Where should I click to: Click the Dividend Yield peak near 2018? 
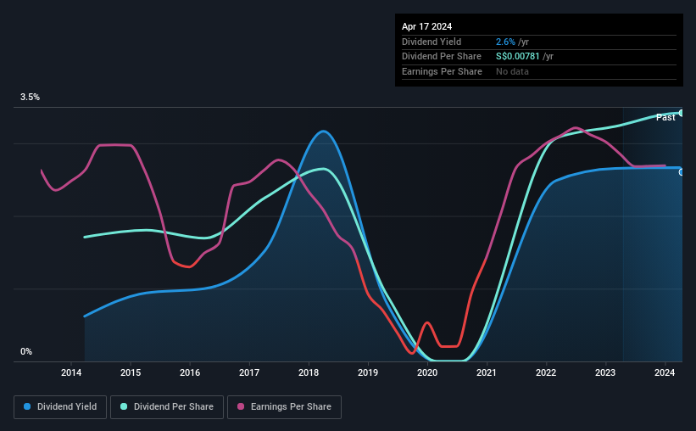[x=323, y=131]
